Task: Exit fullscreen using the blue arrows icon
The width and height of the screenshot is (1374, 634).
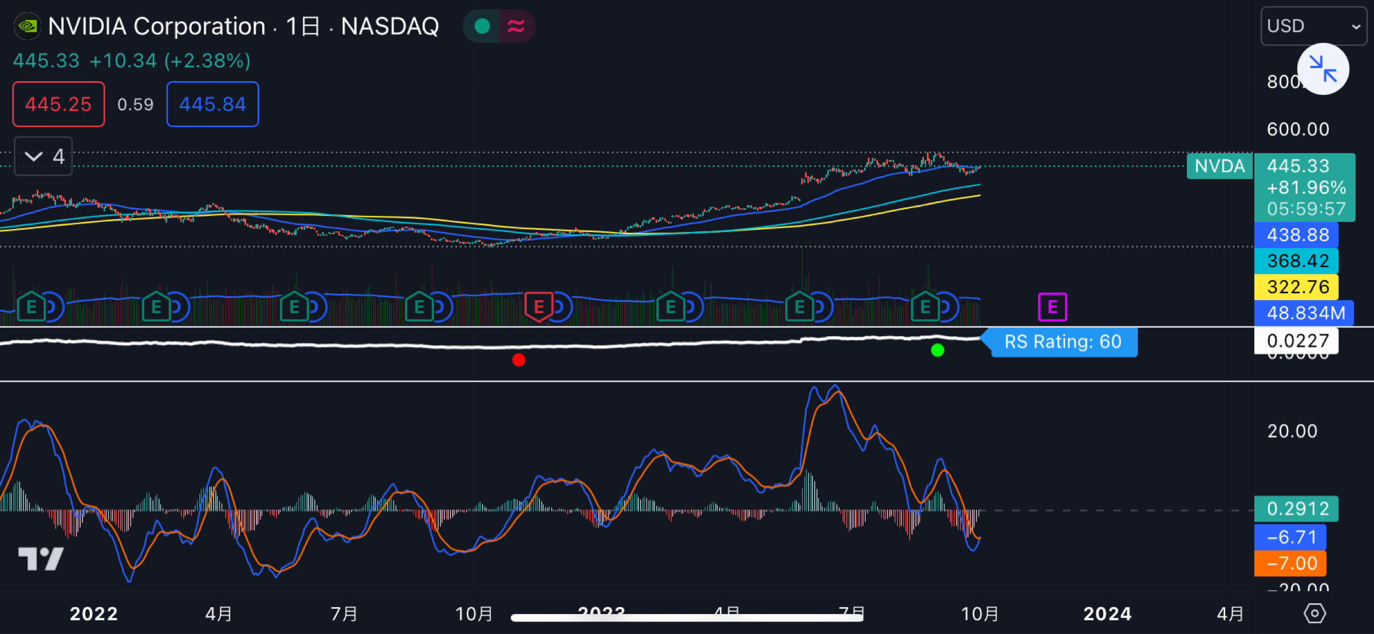Action: (x=1323, y=69)
